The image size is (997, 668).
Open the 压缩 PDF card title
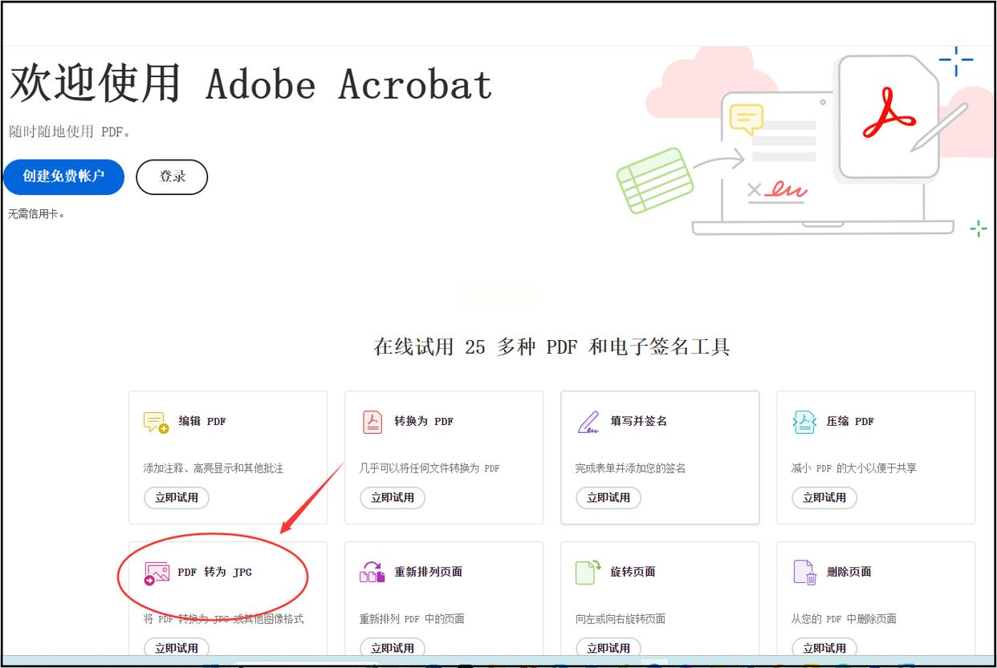[851, 421]
